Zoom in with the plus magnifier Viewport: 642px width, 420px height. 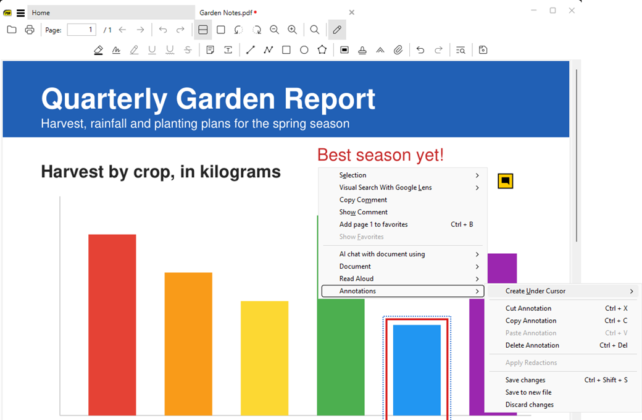(x=293, y=30)
